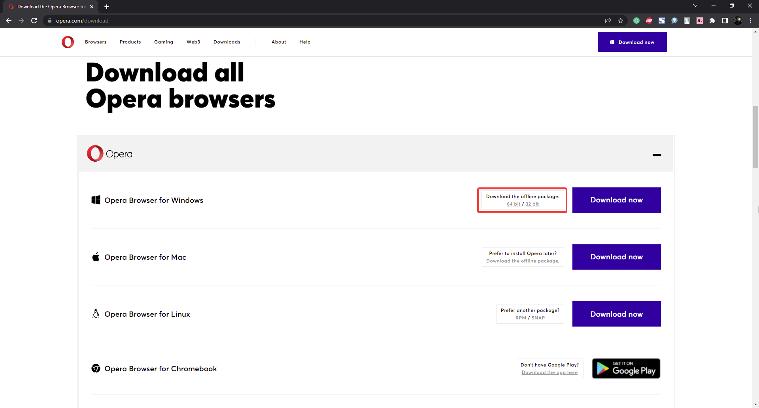Click the header Download now button
The image size is (759, 408).
pos(632,42)
